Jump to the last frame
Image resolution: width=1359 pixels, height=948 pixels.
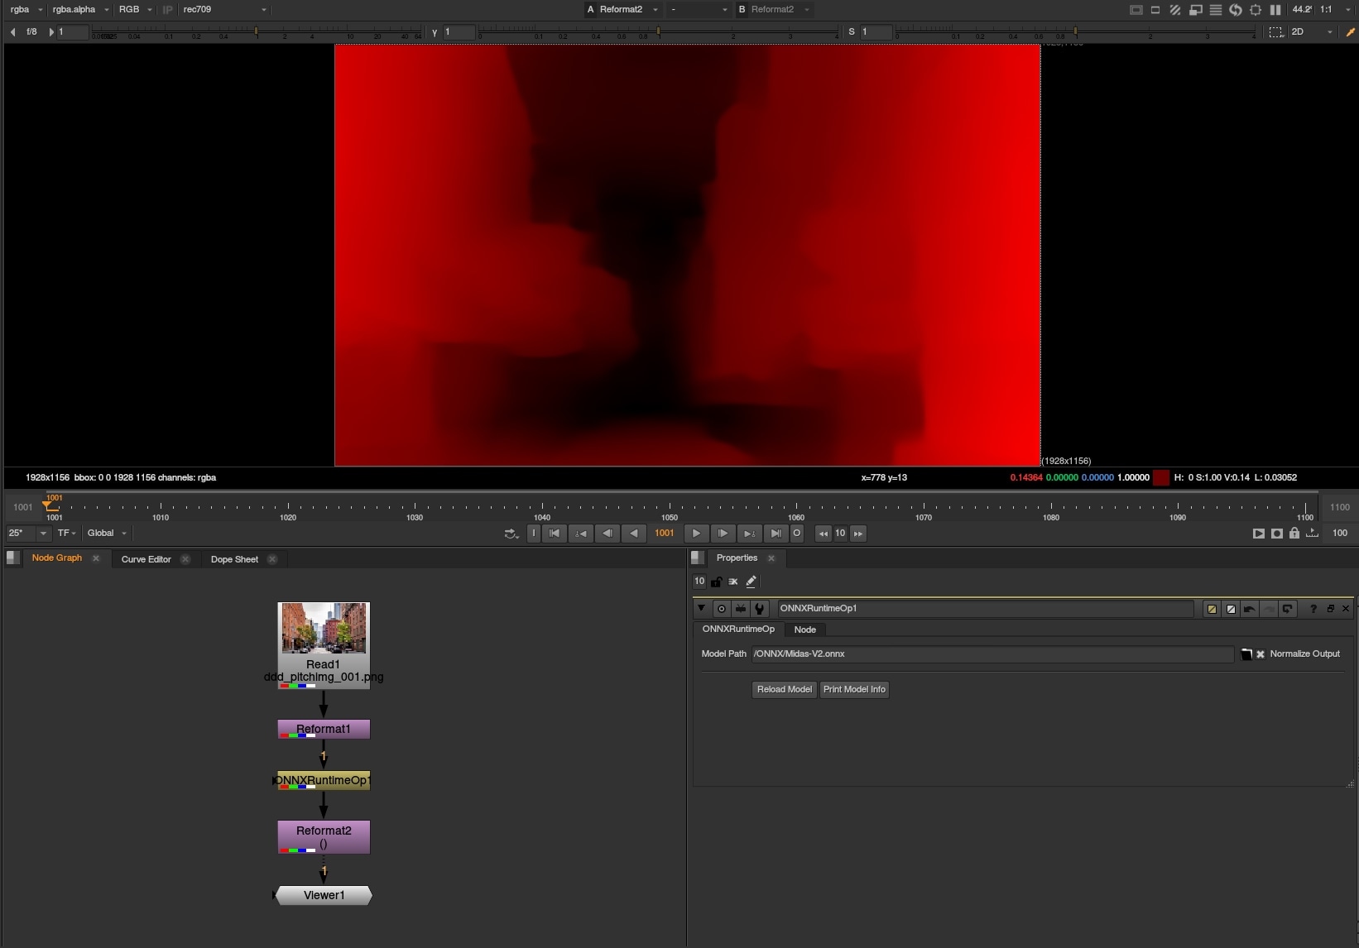[776, 534]
